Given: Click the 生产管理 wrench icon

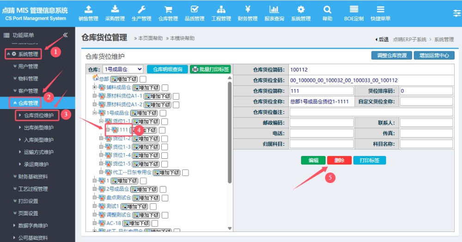Looking at the screenshot, I should click(141, 9).
